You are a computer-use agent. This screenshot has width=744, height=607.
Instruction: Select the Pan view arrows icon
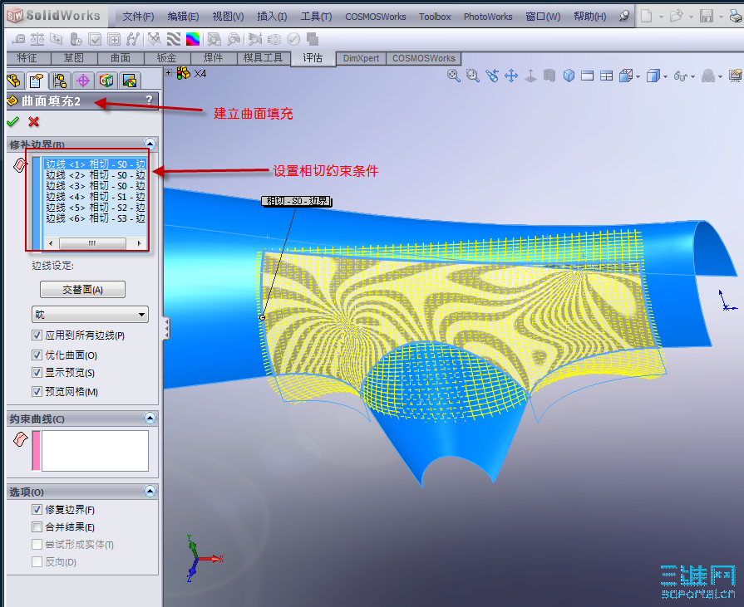tap(511, 76)
